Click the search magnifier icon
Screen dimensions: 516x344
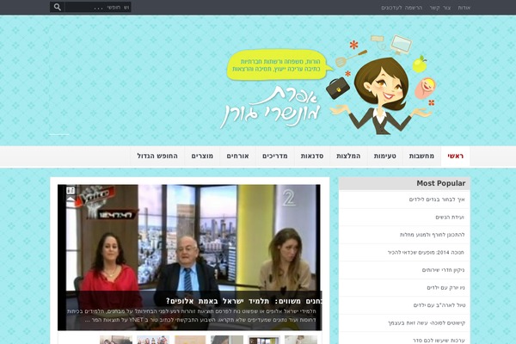pyautogui.click(x=58, y=7)
